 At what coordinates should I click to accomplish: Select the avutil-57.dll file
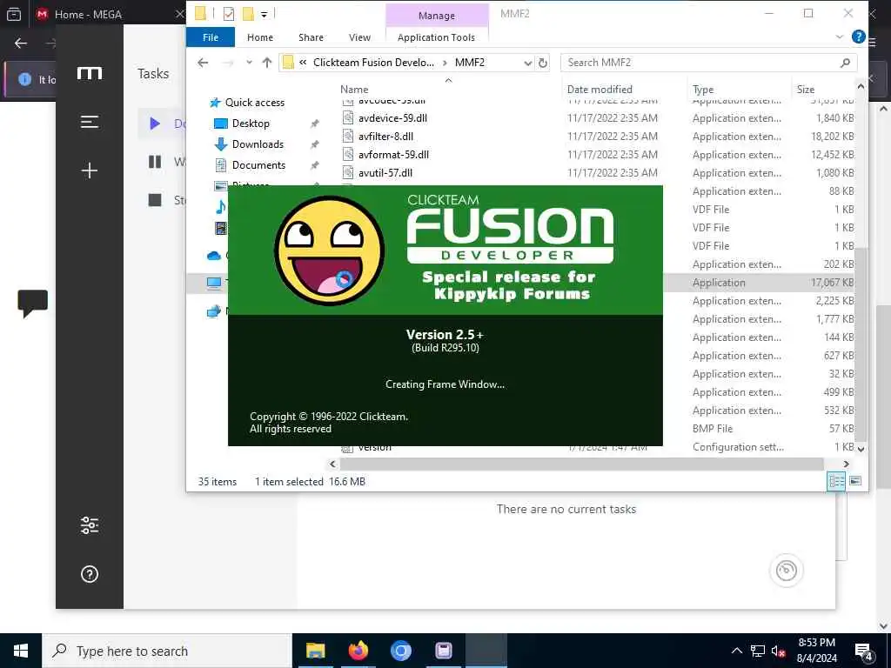385,173
